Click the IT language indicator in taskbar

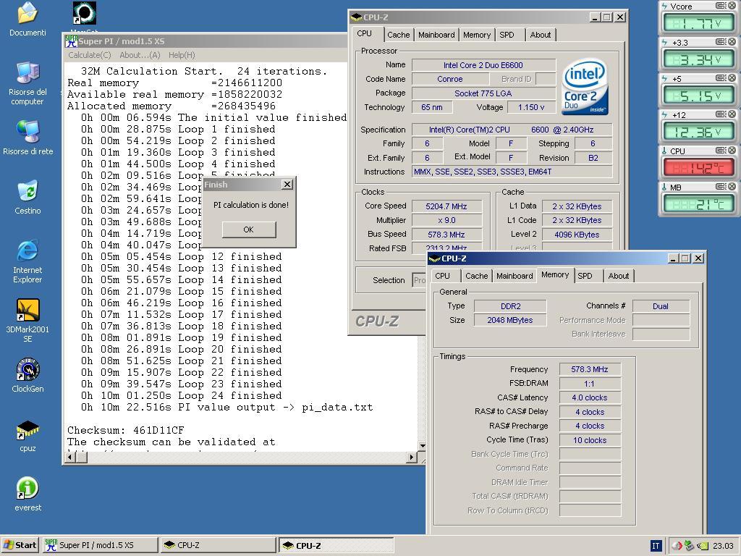656,546
